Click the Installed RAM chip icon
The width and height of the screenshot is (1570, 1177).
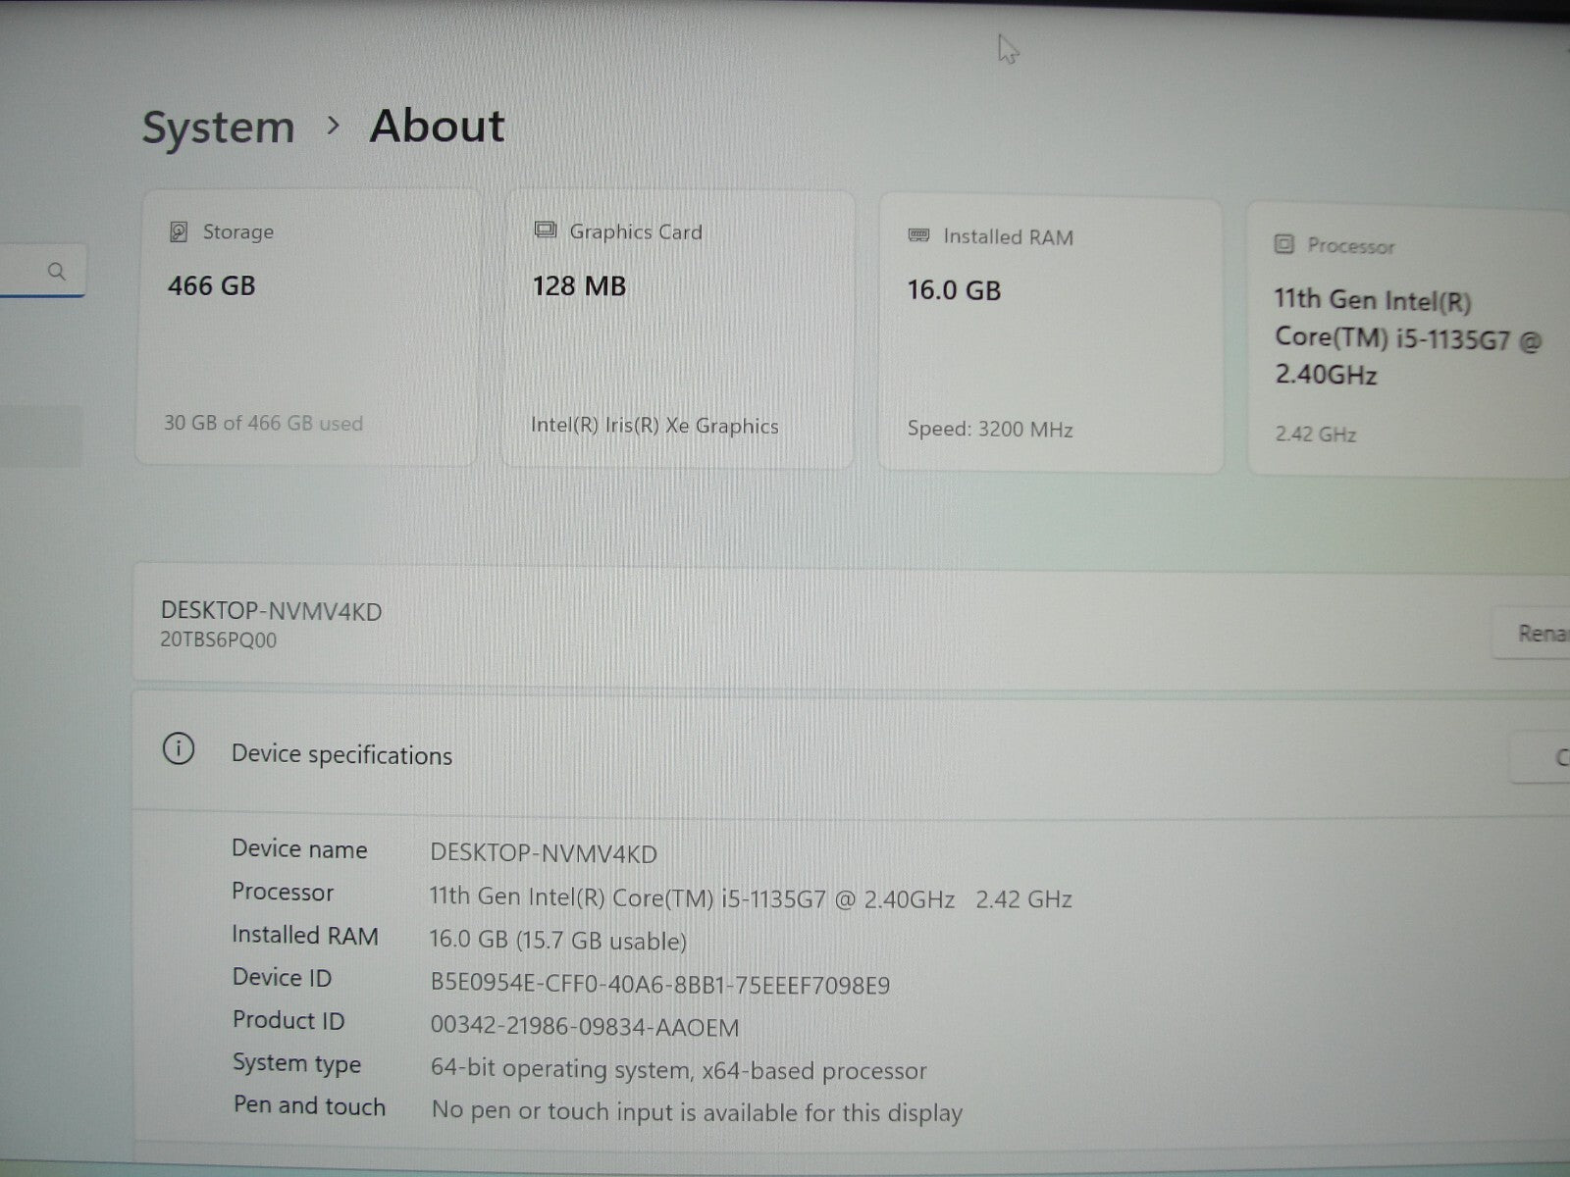pyautogui.click(x=918, y=236)
